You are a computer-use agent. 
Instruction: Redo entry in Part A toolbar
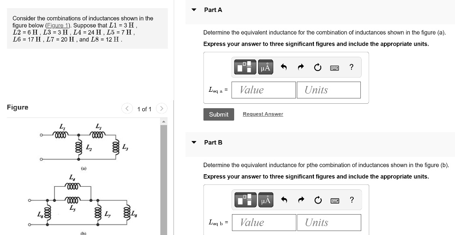coord(301,67)
